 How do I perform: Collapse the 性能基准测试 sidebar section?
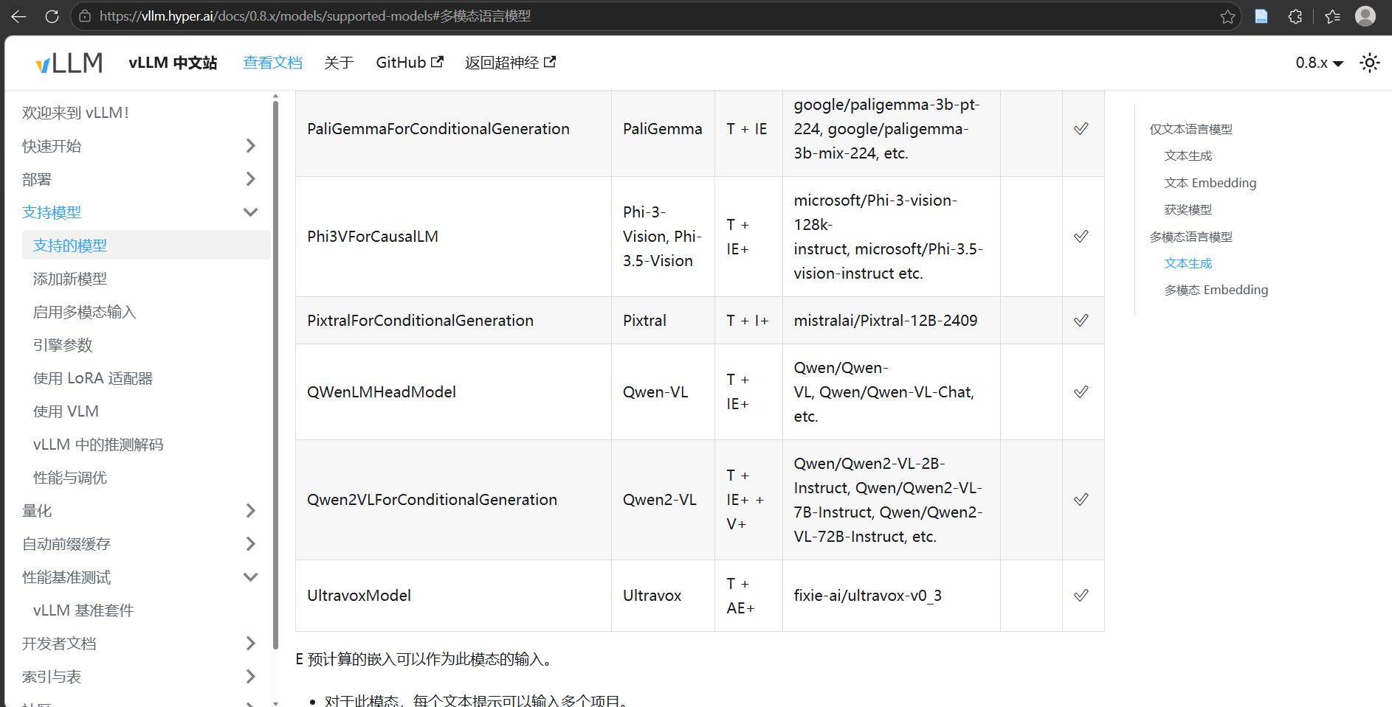tap(250, 577)
